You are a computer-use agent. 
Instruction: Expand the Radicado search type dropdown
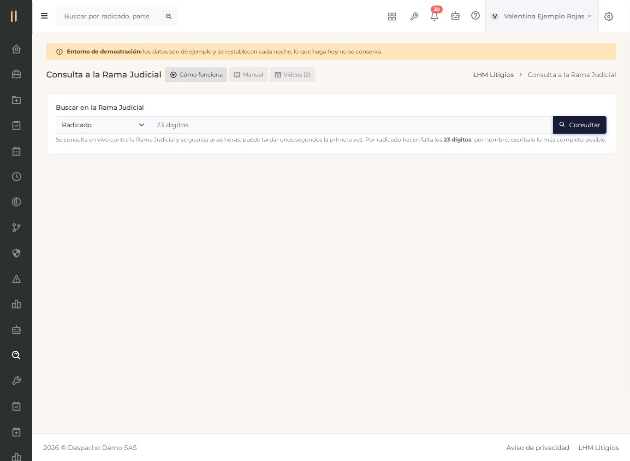(x=103, y=125)
